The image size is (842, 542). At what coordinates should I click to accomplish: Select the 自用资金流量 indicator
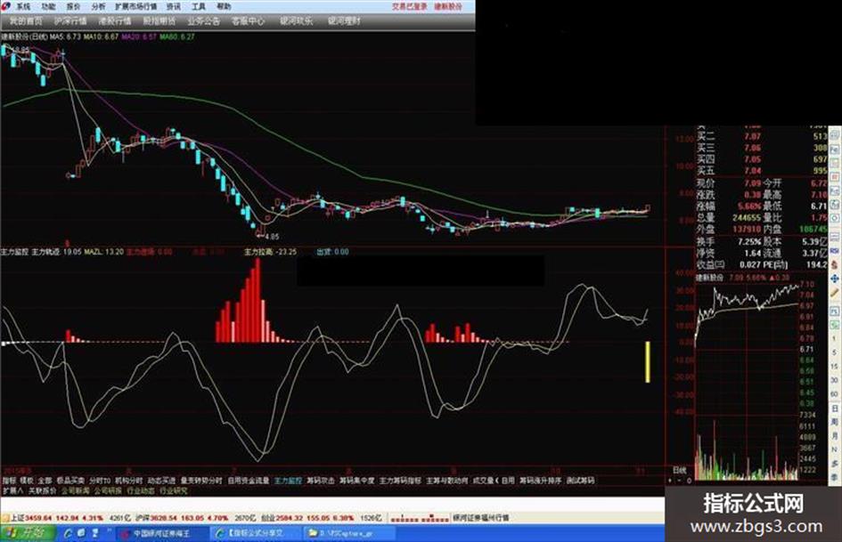coord(248,481)
